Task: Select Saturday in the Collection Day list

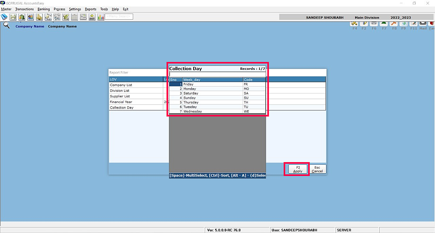Action: (x=217, y=93)
